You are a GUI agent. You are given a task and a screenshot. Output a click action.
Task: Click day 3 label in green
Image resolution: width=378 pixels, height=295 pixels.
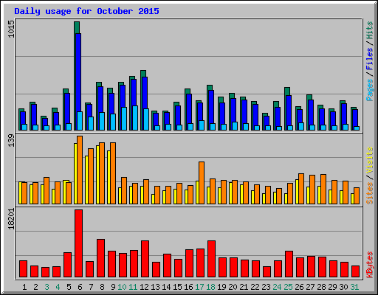47,287
